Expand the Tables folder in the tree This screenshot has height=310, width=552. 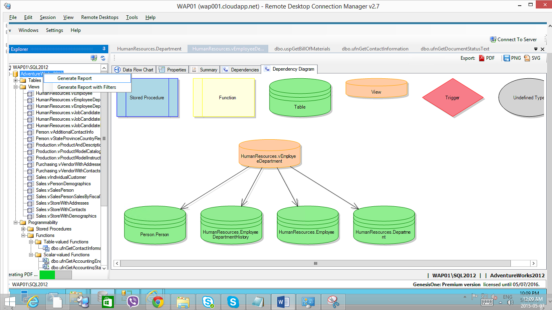16,80
